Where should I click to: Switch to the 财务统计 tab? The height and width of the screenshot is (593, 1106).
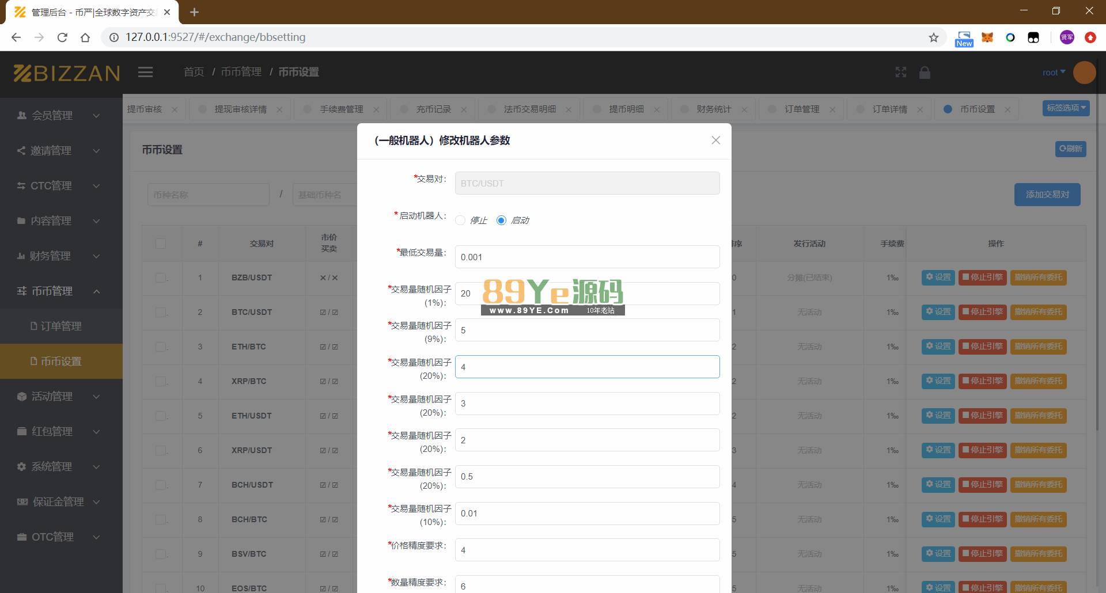pyautogui.click(x=713, y=109)
